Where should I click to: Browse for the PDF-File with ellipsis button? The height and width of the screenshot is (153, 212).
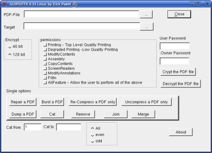(146, 14)
